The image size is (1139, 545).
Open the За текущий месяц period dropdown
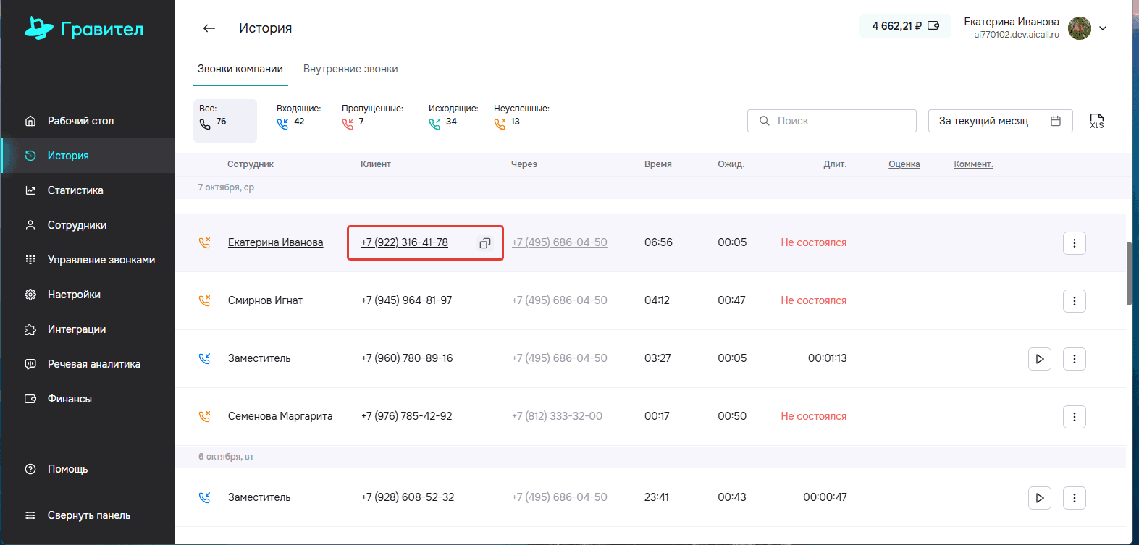(1000, 121)
